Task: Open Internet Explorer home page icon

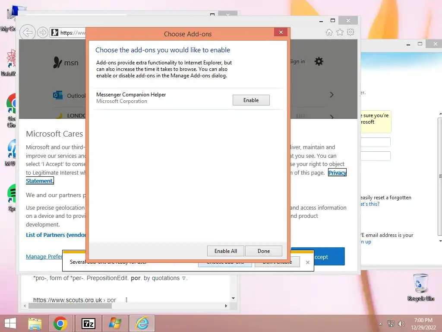Action: 329,32
